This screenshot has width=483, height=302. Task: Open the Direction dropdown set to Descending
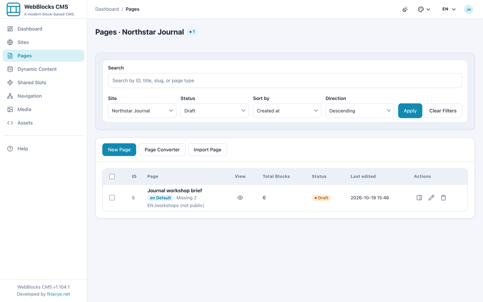[360, 111]
